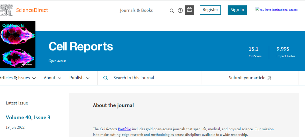Open the Submit your article link
305x137 pixels.
[247, 78]
